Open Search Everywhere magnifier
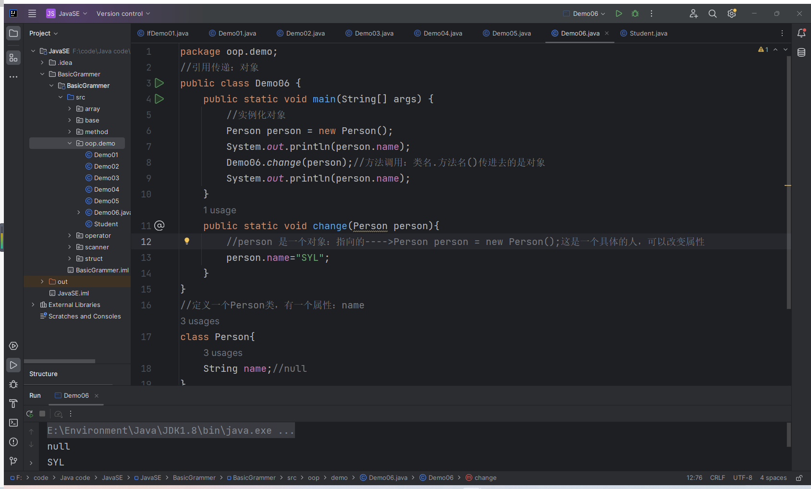Image resolution: width=811 pixels, height=489 pixels. 713,13
